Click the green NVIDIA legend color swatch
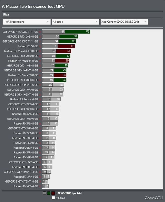Image resolution: width=165 pixels, height=202 pixels. (x=49, y=193)
